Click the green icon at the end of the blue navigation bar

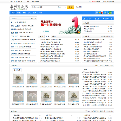[x=111, y=13]
